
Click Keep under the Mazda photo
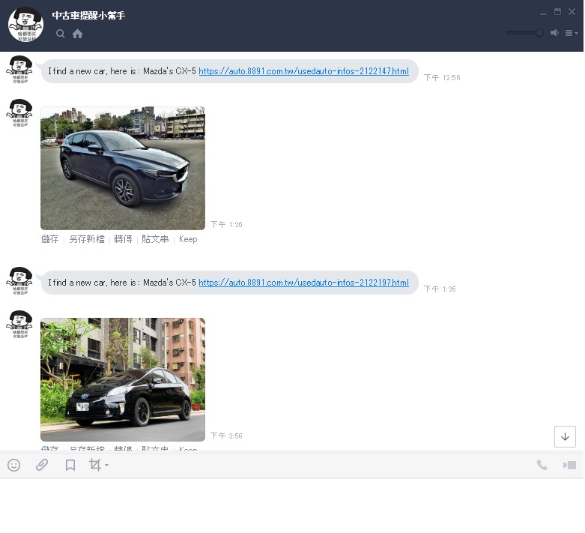click(188, 239)
